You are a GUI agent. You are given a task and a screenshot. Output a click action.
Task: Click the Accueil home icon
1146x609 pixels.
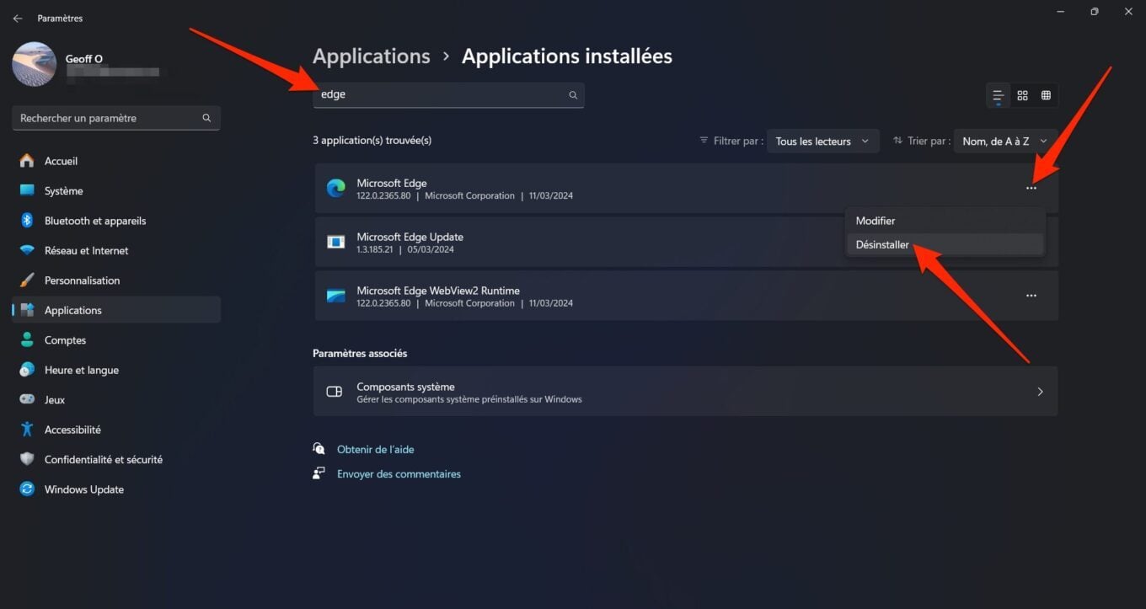[27, 161]
